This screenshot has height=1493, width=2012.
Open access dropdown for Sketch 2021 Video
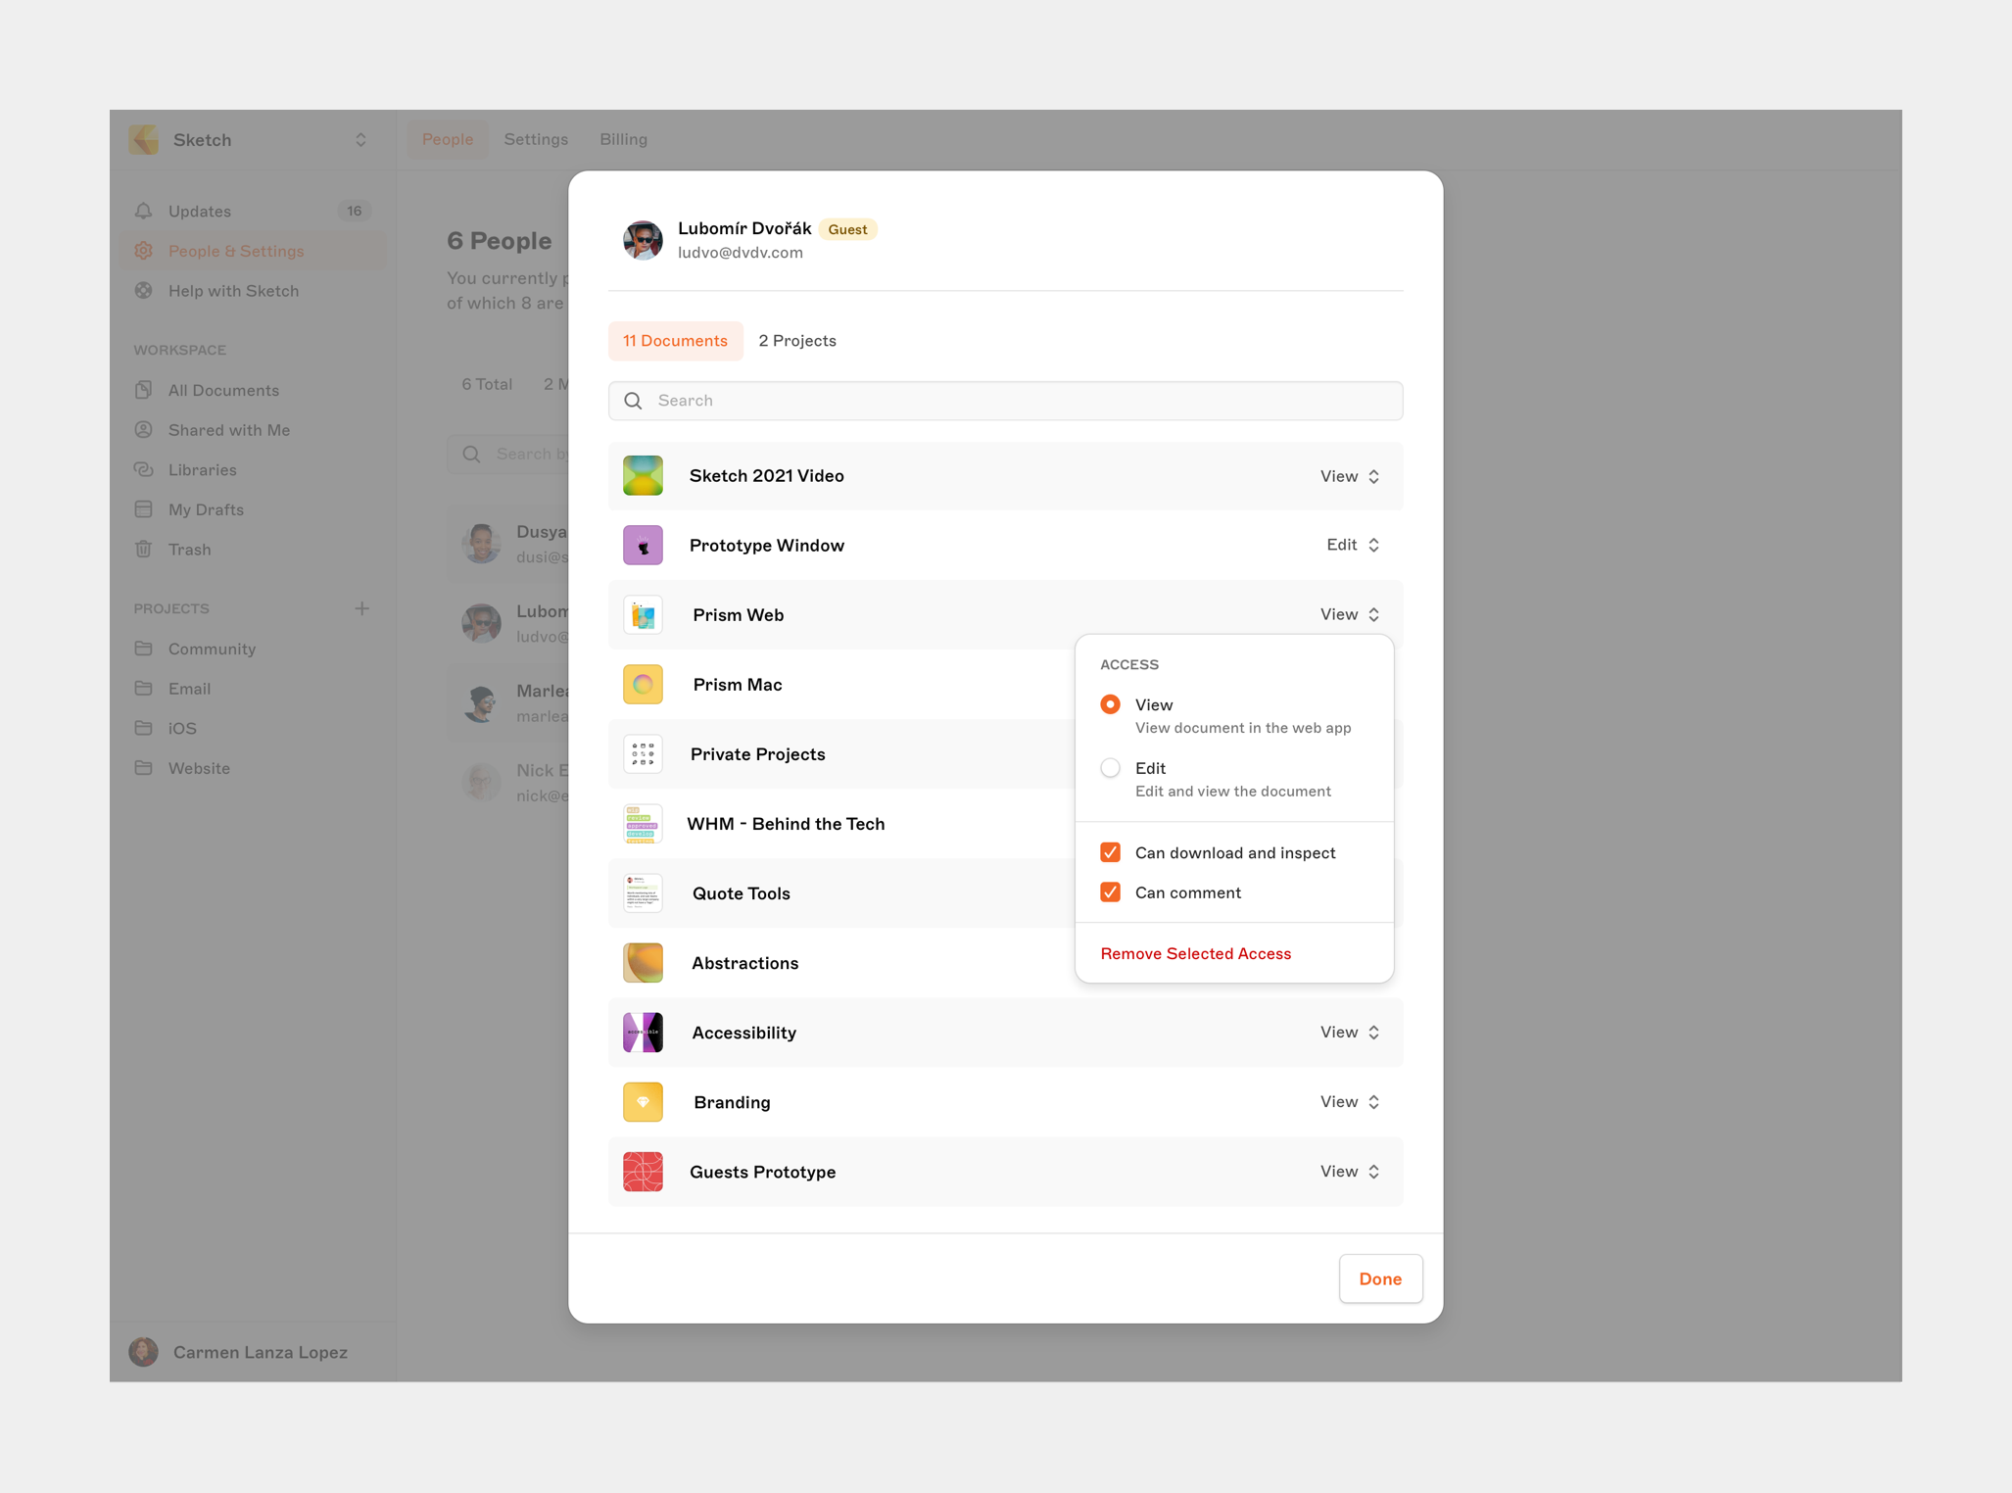tap(1350, 476)
